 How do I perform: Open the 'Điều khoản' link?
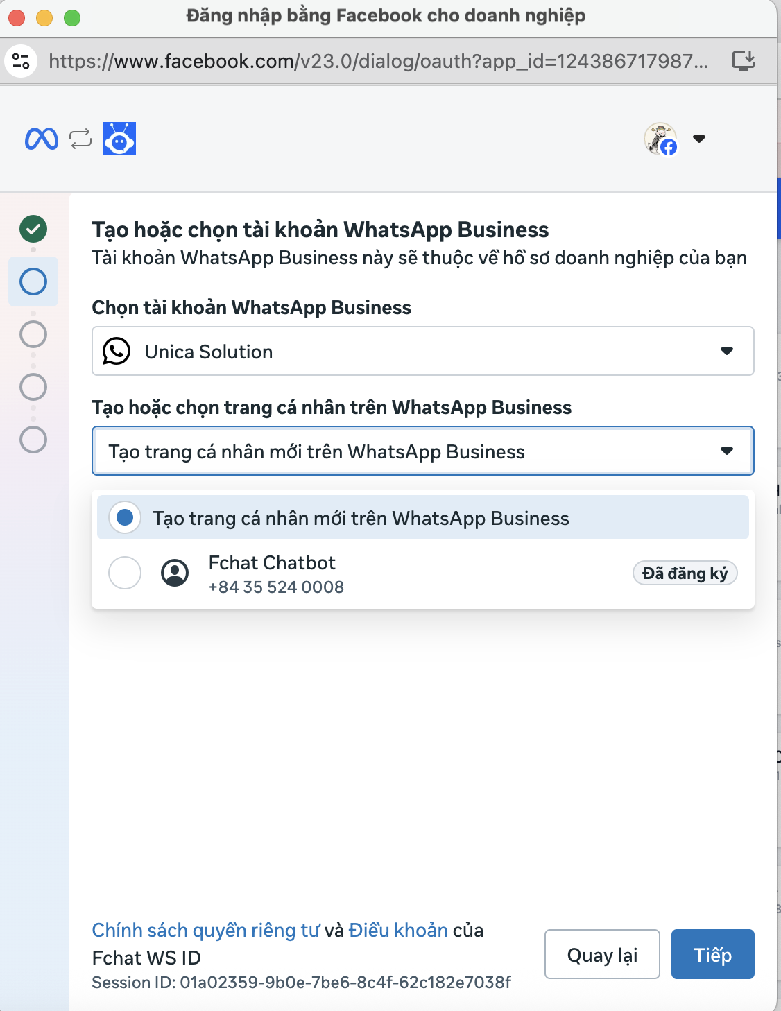[398, 931]
